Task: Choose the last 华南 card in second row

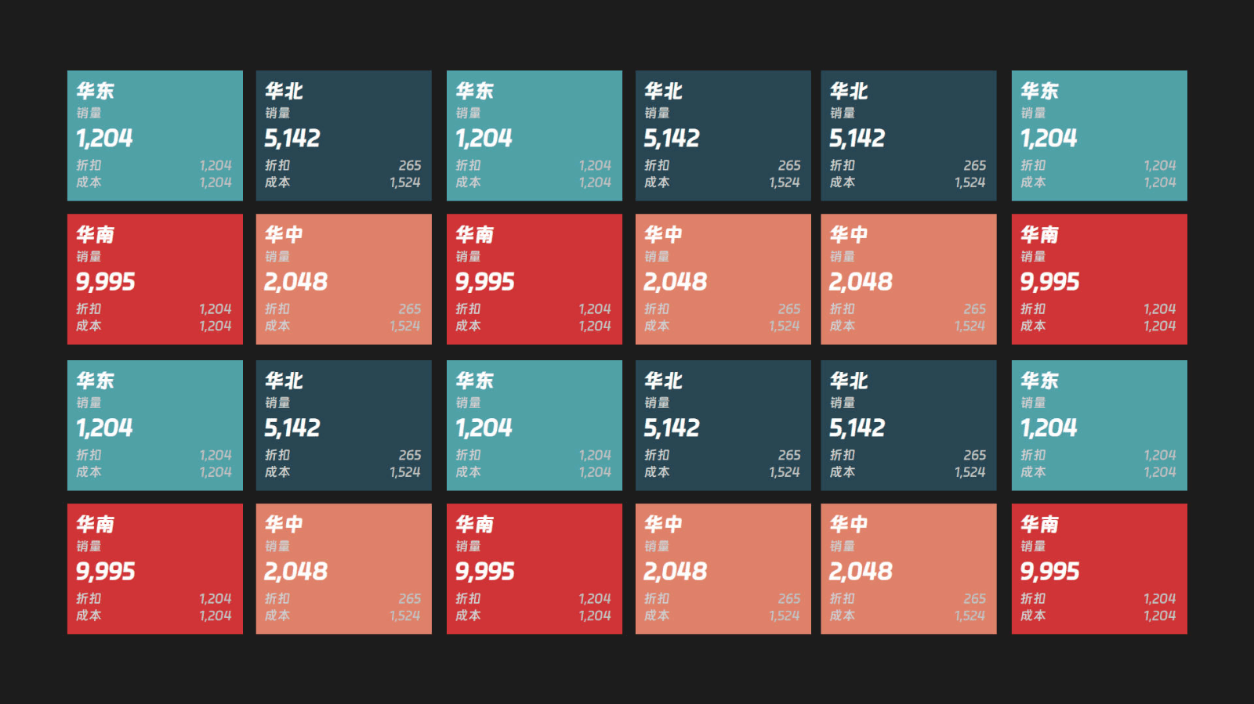Action: (x=1100, y=280)
